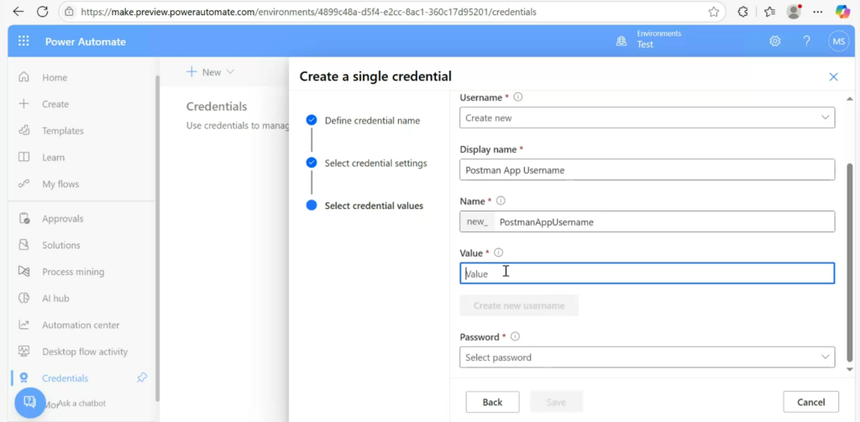860x422 pixels.
Task: Click the Environments picker icon
Action: [621, 41]
